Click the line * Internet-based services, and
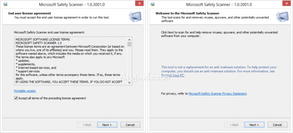The height and width of the screenshot is (133, 293). pyautogui.click(x=36, y=68)
